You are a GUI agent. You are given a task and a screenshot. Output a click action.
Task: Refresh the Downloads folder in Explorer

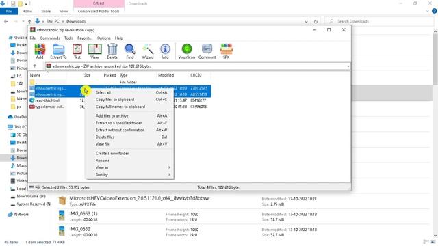315,21
